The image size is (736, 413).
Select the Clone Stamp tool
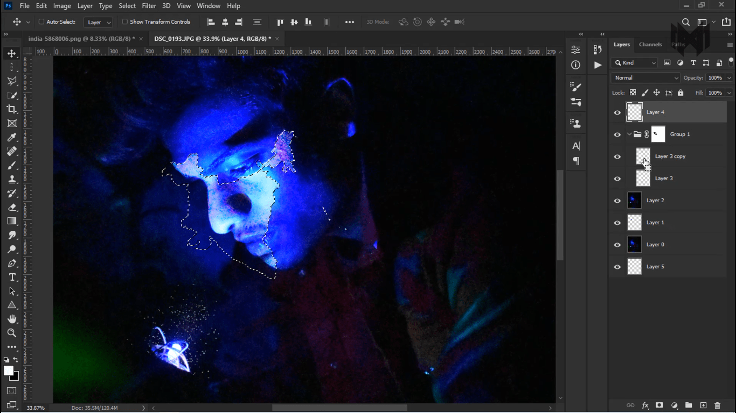pos(12,180)
